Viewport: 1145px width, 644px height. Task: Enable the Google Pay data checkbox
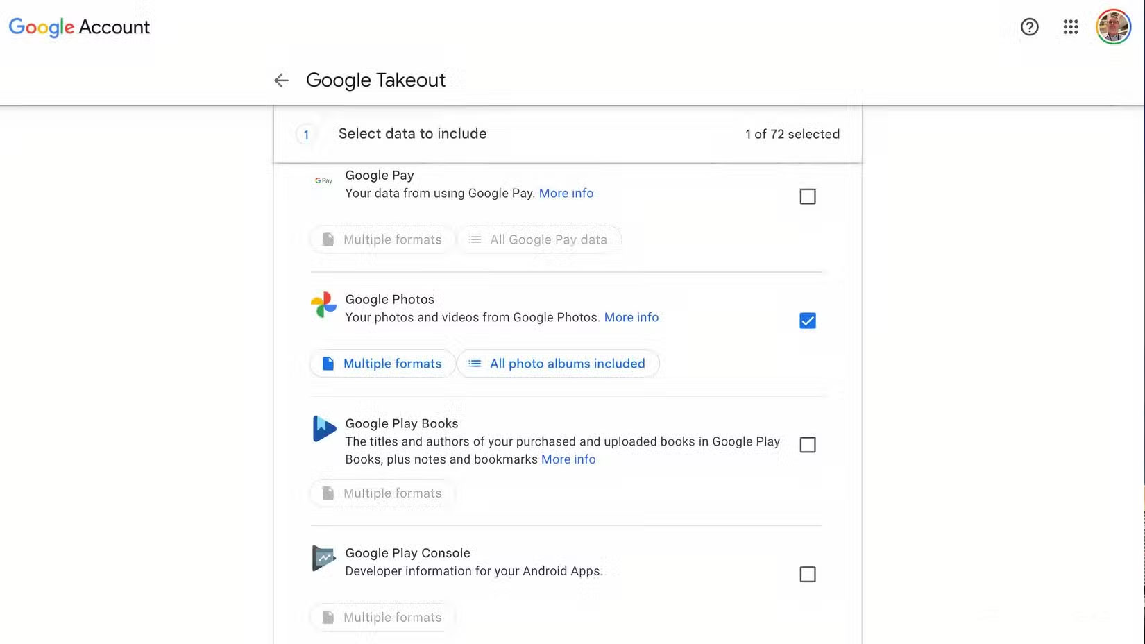pyautogui.click(x=807, y=196)
